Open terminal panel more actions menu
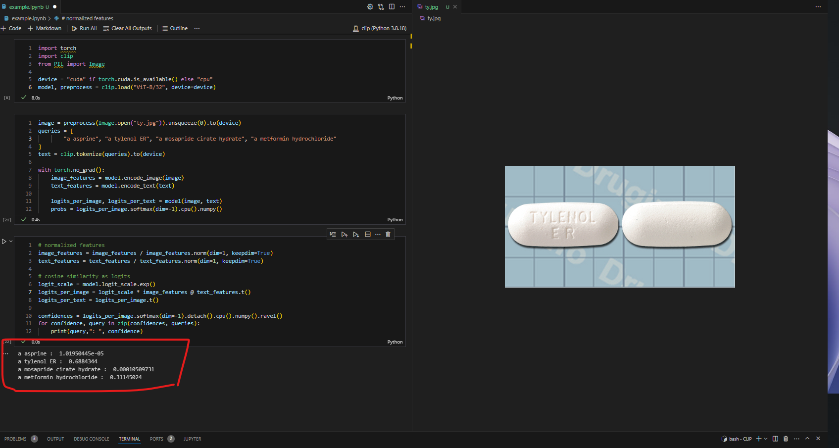The image size is (839, 448). [x=796, y=439]
